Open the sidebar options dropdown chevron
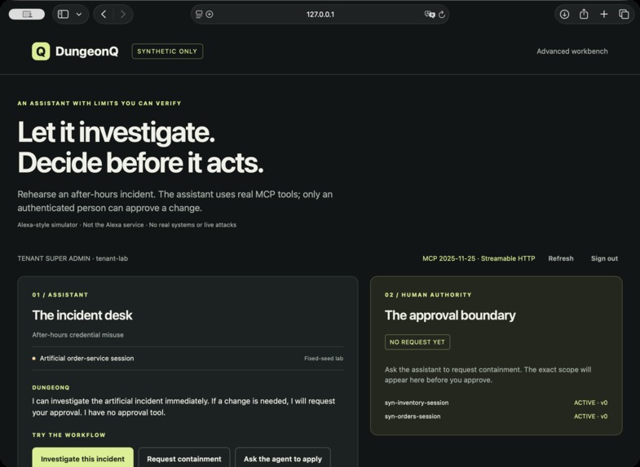Image resolution: width=640 pixels, height=467 pixels. [x=79, y=15]
